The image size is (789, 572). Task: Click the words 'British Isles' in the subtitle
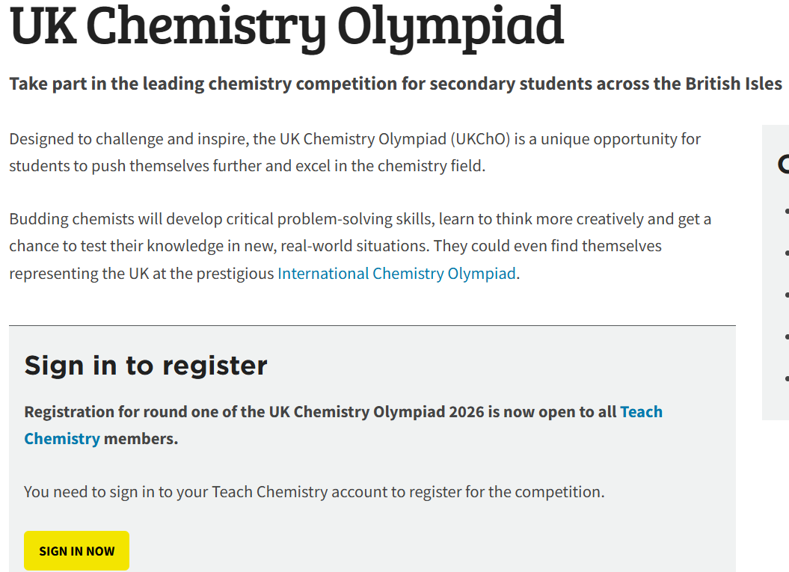tap(734, 84)
